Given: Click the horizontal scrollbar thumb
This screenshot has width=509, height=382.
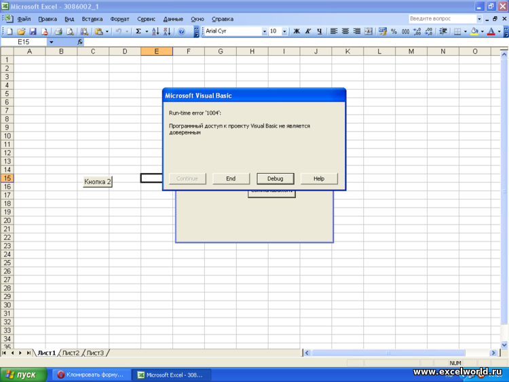Looking at the screenshot, I should pos(388,353).
